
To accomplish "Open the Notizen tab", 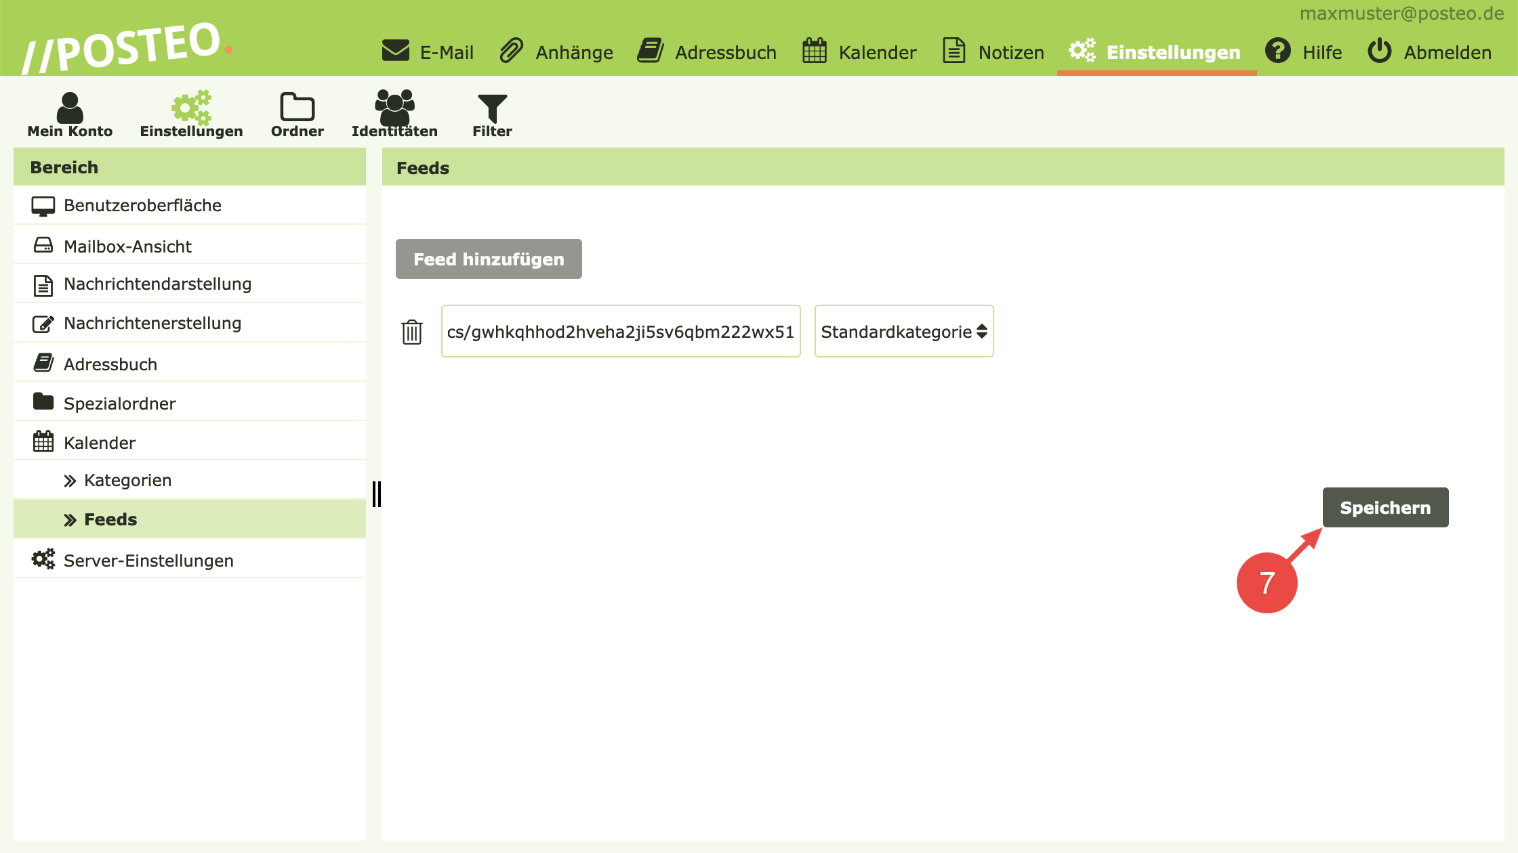I will coord(993,52).
